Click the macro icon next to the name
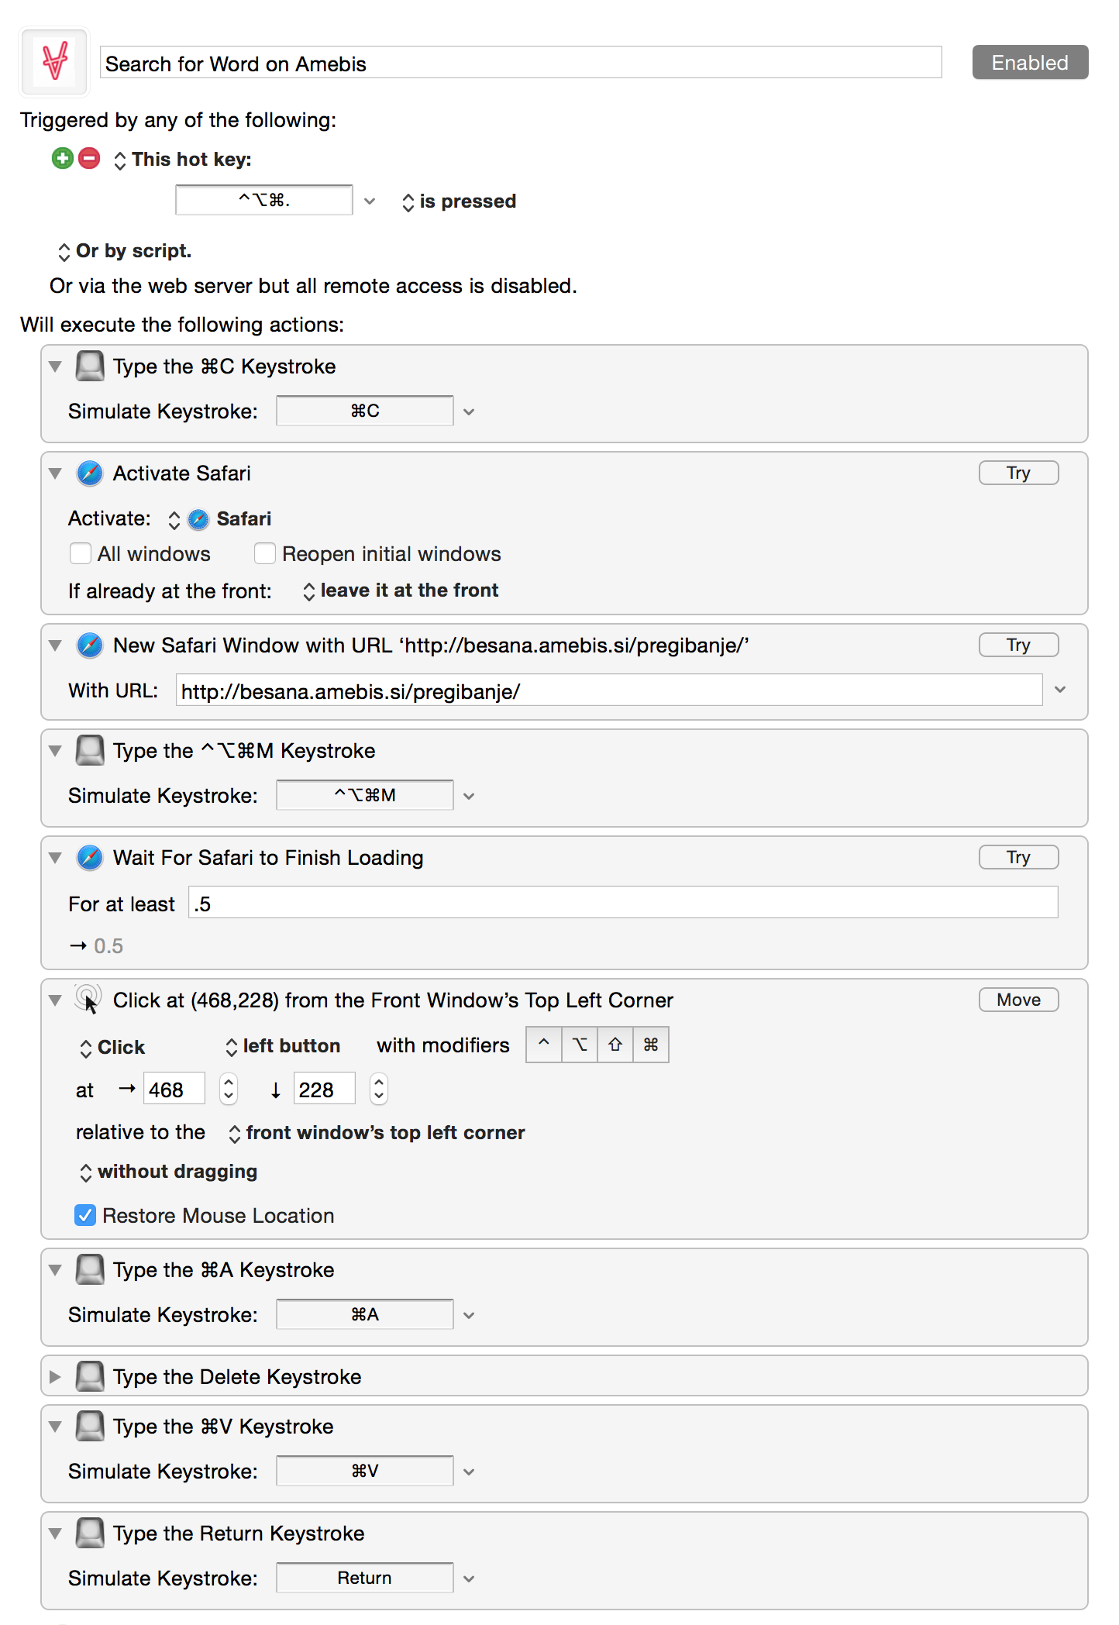Image resolution: width=1119 pixels, height=1625 pixels. (54, 62)
